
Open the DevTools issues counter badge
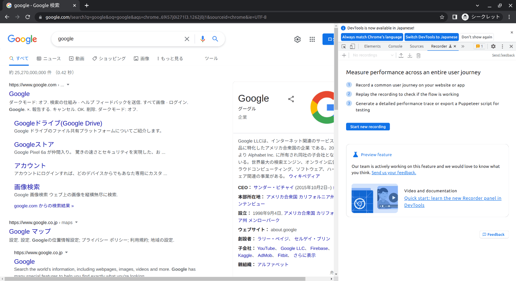tap(480, 46)
